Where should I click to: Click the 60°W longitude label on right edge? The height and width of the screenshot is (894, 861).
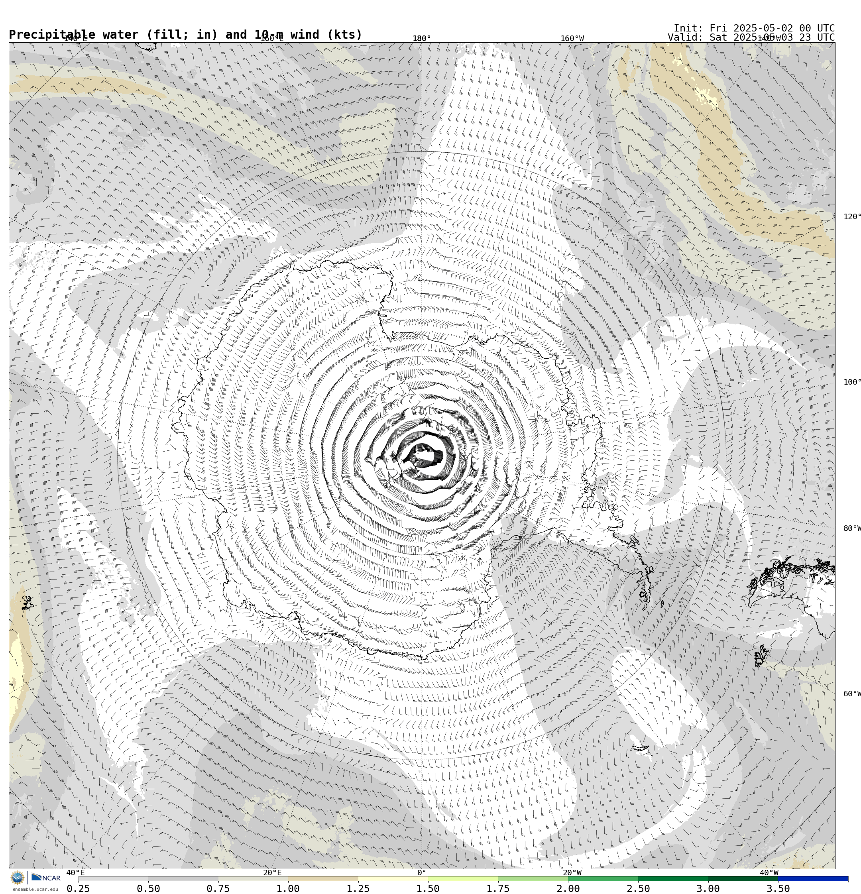tap(852, 694)
